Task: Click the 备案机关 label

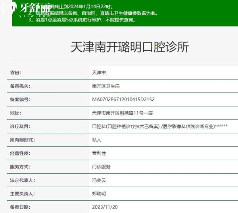Action: 20,86
